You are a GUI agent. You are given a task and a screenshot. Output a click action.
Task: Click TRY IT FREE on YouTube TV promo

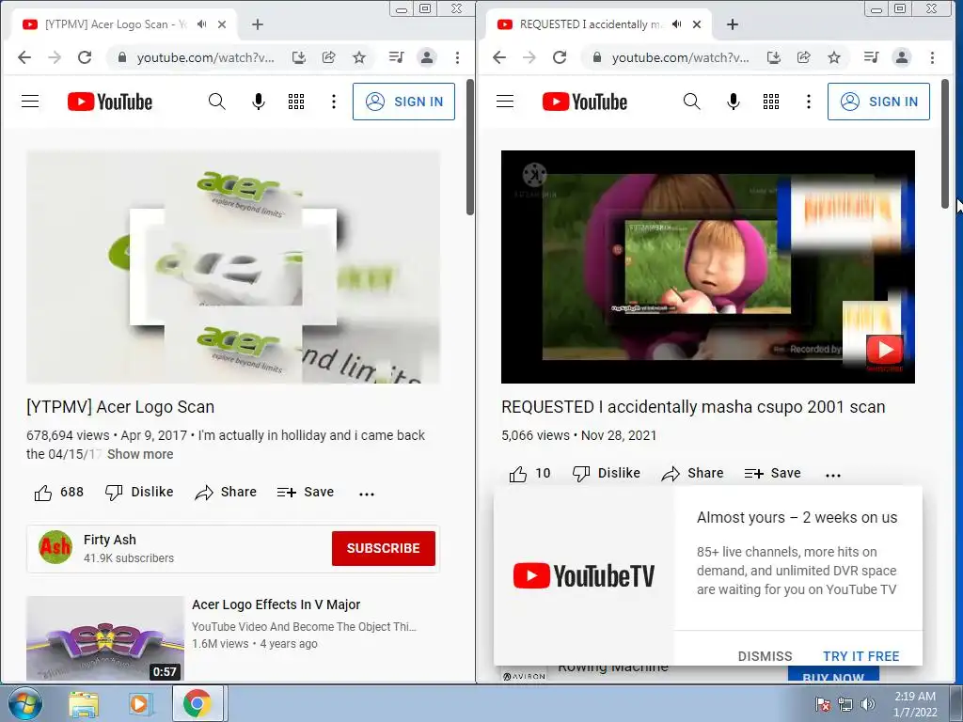[861, 656]
